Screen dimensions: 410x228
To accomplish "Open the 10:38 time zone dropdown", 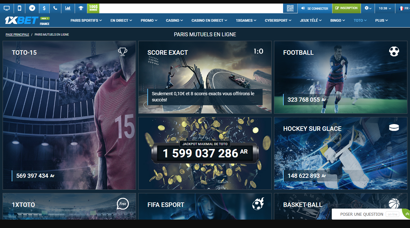I will point(385,8).
